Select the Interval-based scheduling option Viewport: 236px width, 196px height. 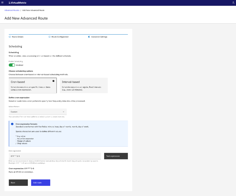click(84, 85)
